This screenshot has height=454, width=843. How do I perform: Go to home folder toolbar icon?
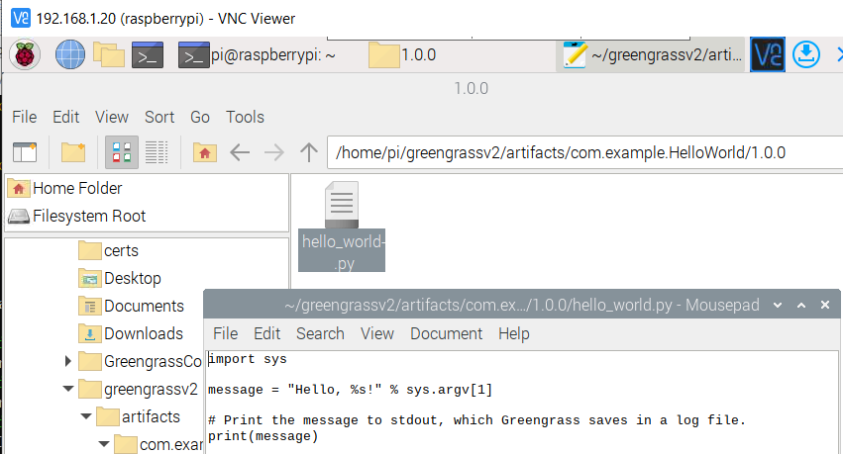(x=205, y=152)
